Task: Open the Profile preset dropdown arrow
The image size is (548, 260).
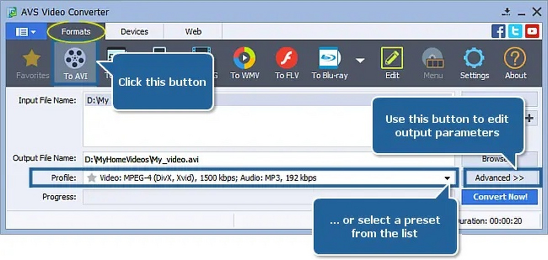Action: (448, 178)
